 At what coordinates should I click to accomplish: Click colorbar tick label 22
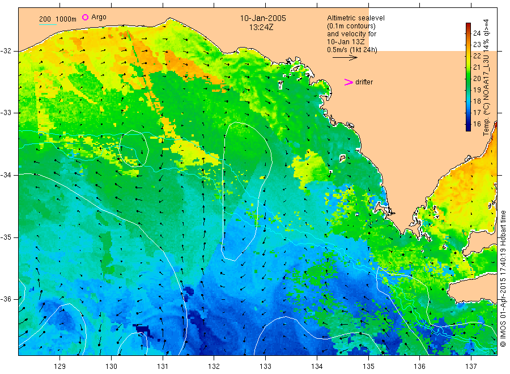pos(477,56)
